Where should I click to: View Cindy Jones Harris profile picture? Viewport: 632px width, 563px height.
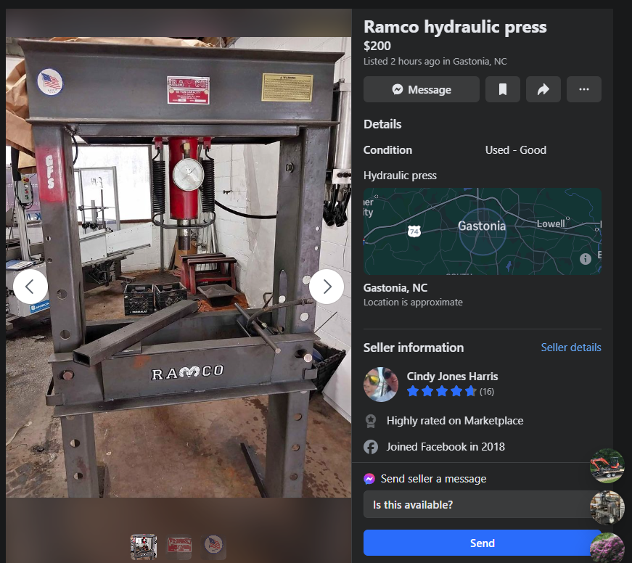[x=381, y=384]
